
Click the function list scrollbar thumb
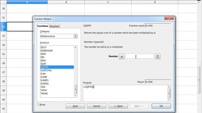pyautogui.click(x=75, y=89)
